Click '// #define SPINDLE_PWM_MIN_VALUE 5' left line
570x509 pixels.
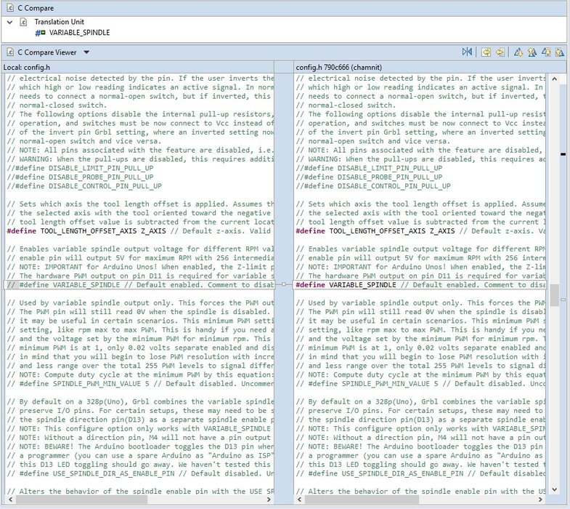pyautogui.click(x=140, y=384)
